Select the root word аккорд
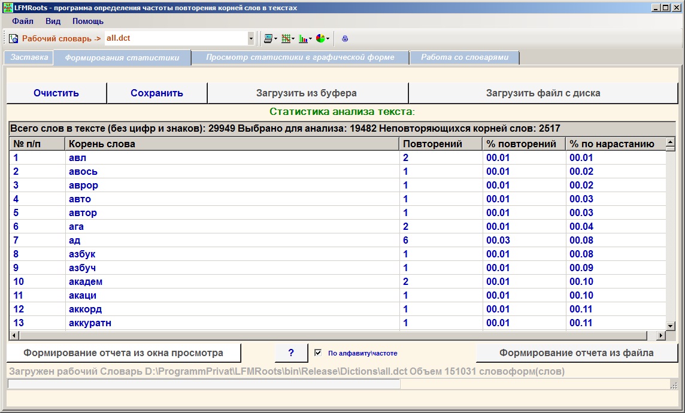This screenshot has height=413, width=685. tap(85, 309)
